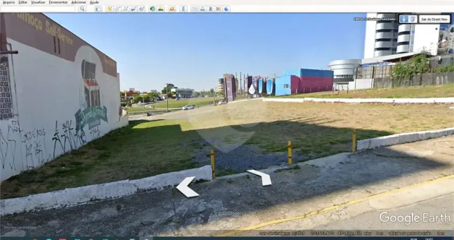Click the search magnifier icon

tap(82, 9)
